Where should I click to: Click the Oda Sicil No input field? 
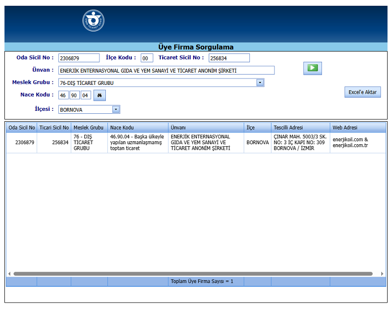[78, 58]
